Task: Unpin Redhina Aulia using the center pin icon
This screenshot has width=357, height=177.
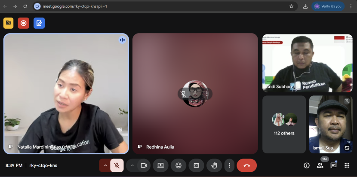Action: (183, 93)
